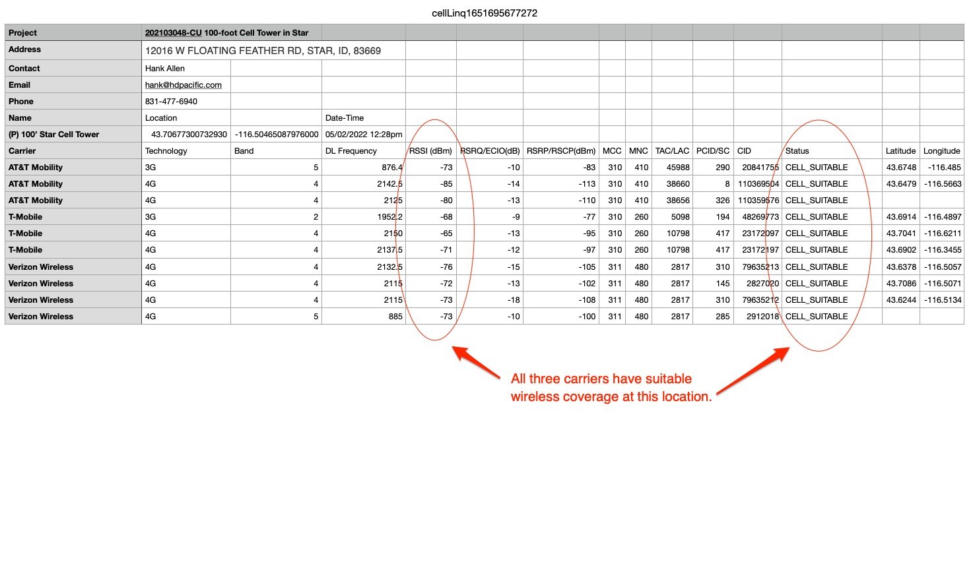
Task: Select RSRP value -100 cell
Action: (561, 316)
